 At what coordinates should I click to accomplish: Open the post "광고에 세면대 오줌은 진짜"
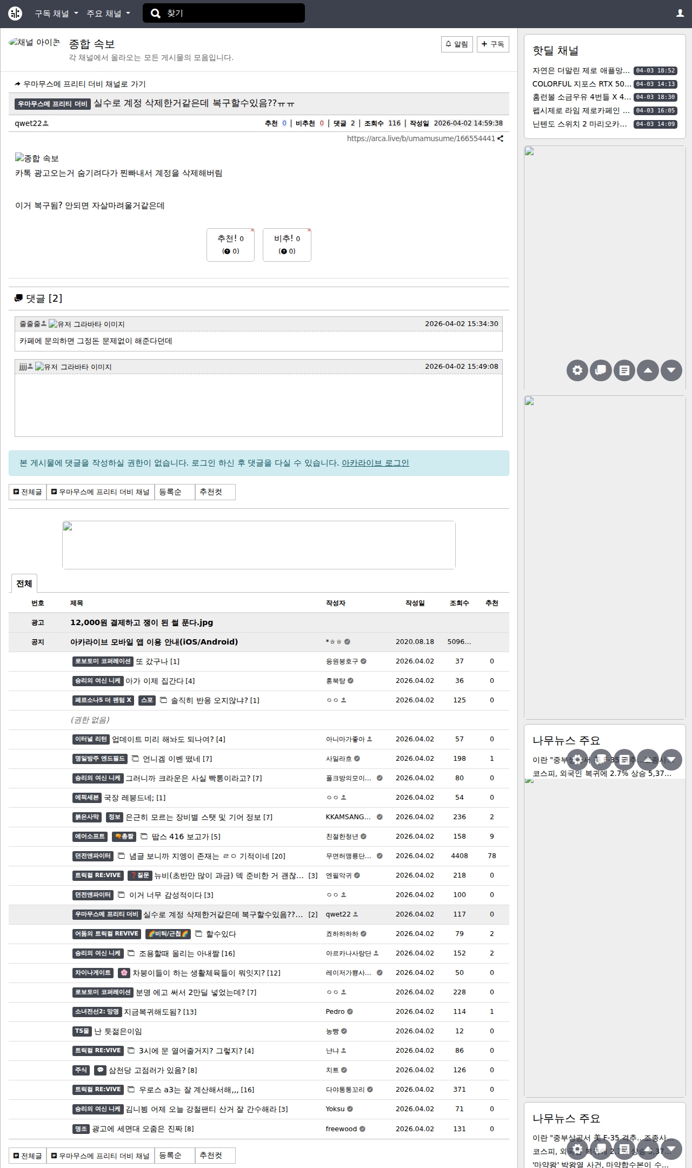point(137,1129)
